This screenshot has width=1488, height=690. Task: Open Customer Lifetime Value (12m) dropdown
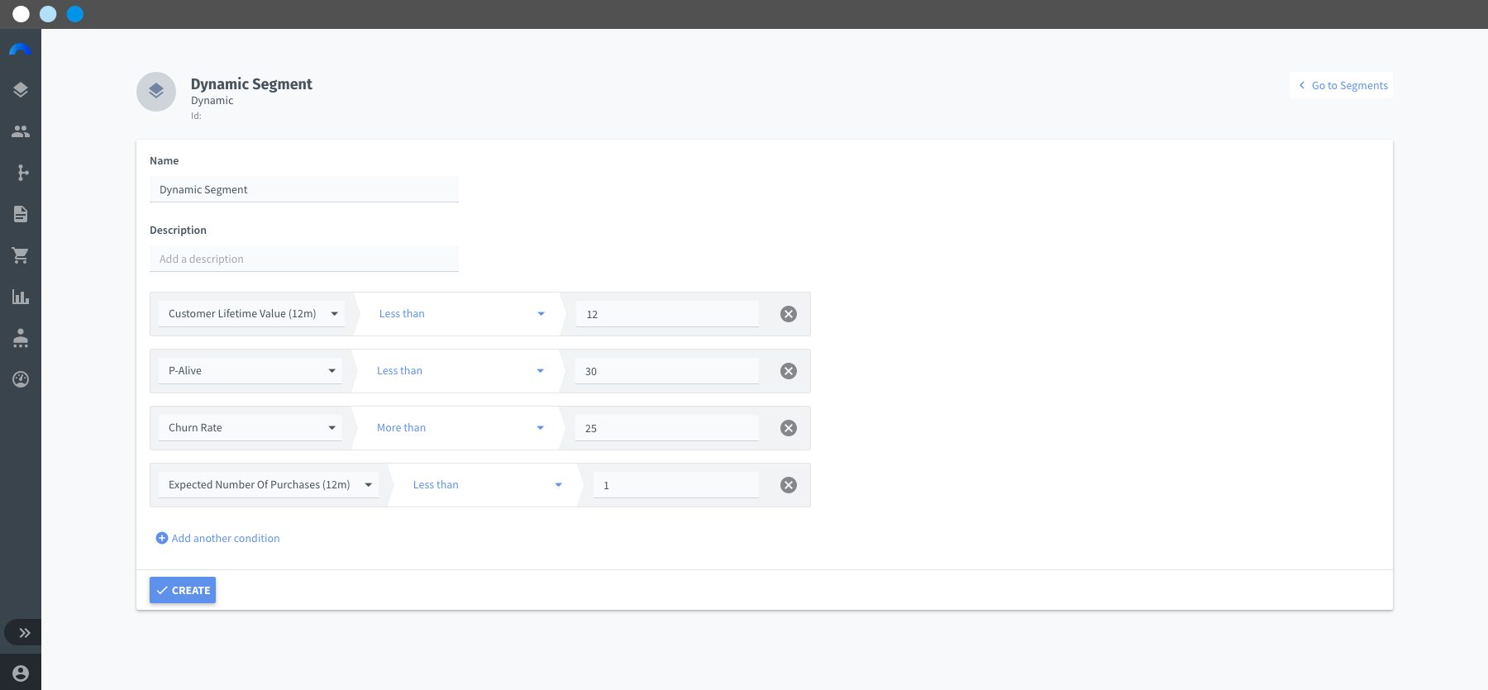tap(252, 314)
